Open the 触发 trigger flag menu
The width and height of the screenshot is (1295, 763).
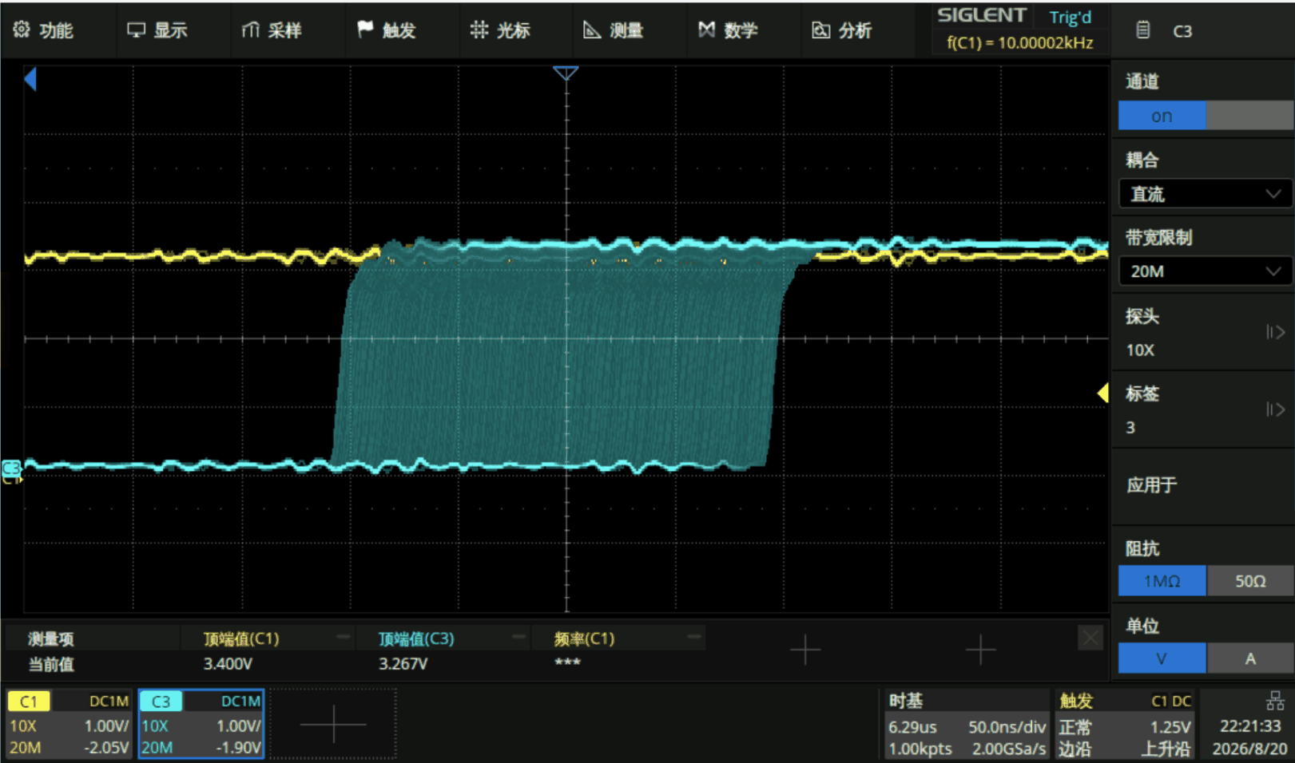click(387, 30)
